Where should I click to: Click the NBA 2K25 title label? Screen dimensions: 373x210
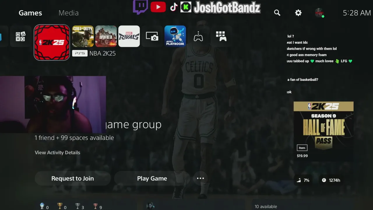(x=103, y=53)
